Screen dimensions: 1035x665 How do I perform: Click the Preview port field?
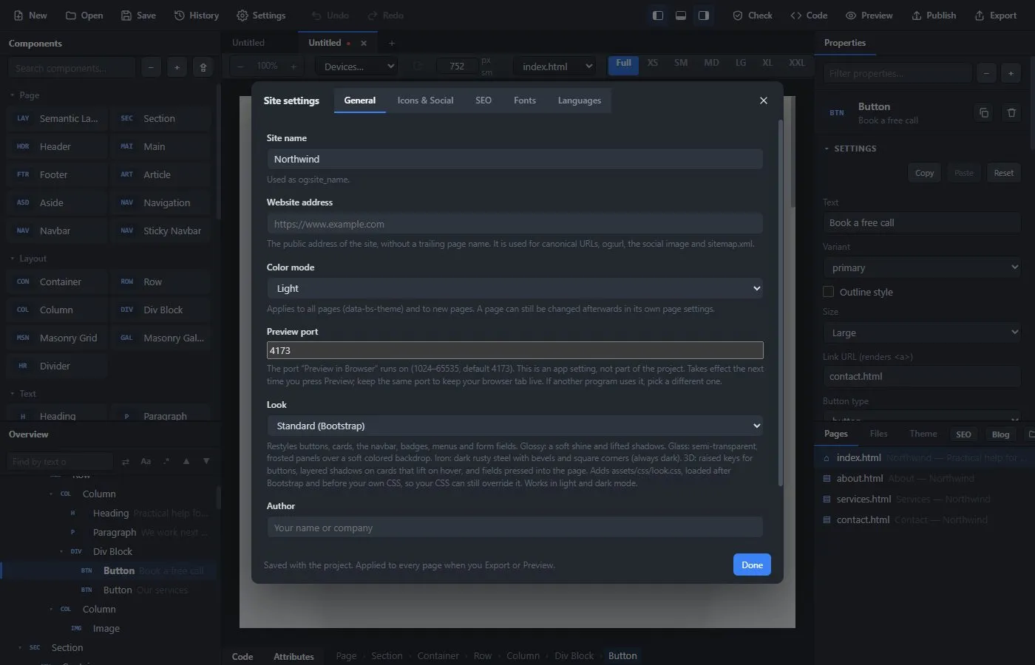click(515, 350)
